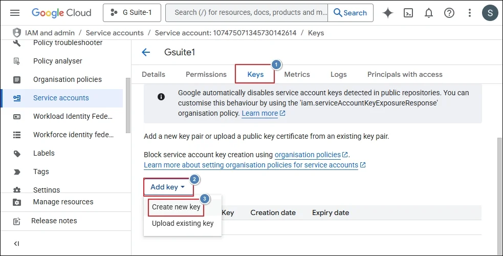Collapse the sidebar navigation panel
503x256 pixels.
coord(17,244)
